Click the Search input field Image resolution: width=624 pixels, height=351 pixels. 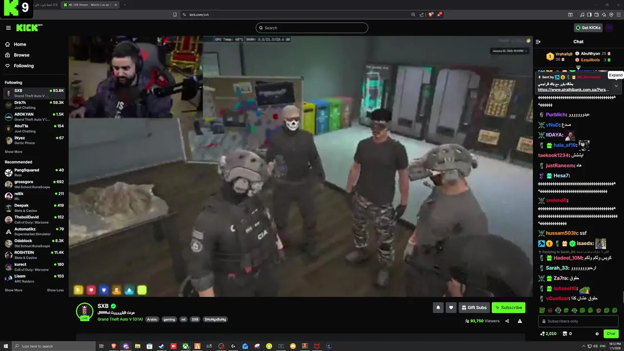tap(312, 28)
